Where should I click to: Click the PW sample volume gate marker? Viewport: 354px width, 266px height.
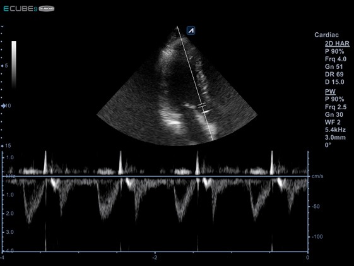click(202, 105)
